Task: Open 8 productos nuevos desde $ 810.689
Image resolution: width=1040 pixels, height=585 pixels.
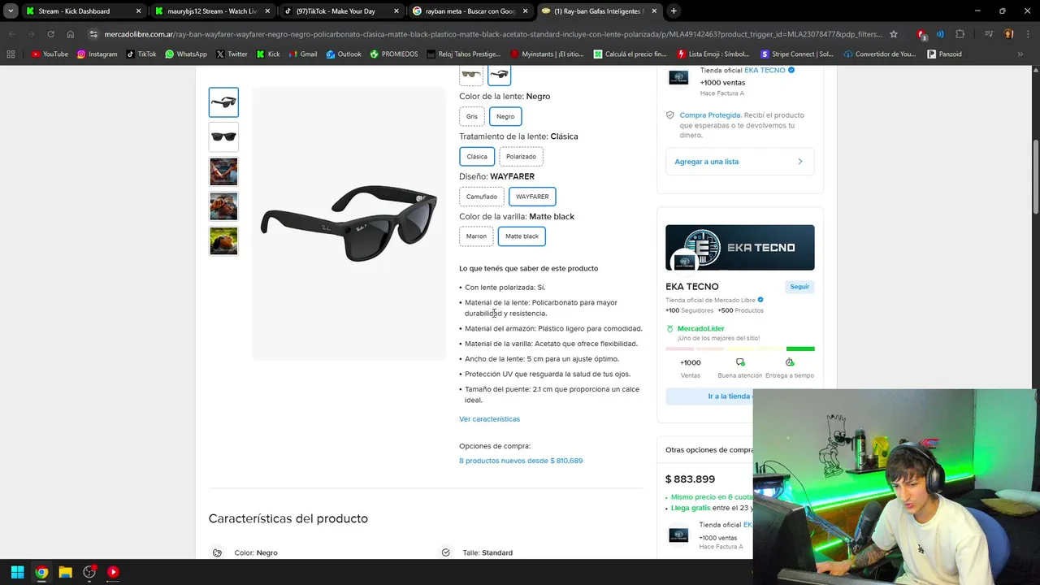Action: (521, 461)
